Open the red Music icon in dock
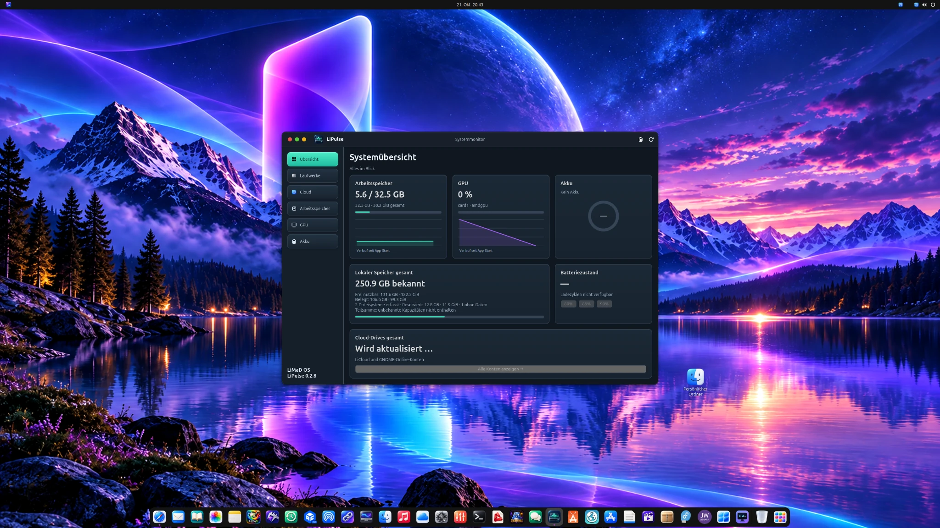Image resolution: width=940 pixels, height=528 pixels. (x=403, y=517)
